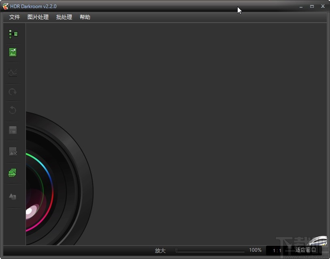
Task: Open the 文件 menu
Action: pyautogui.click(x=14, y=17)
